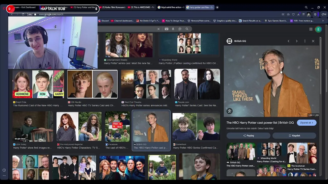Image resolution: width=328 pixels, height=184 pixels.
Task: Open the extensions cube icon
Action: 315,14
